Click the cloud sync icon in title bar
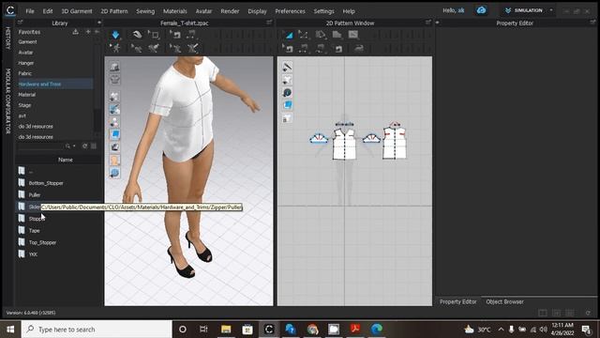 click(x=481, y=10)
